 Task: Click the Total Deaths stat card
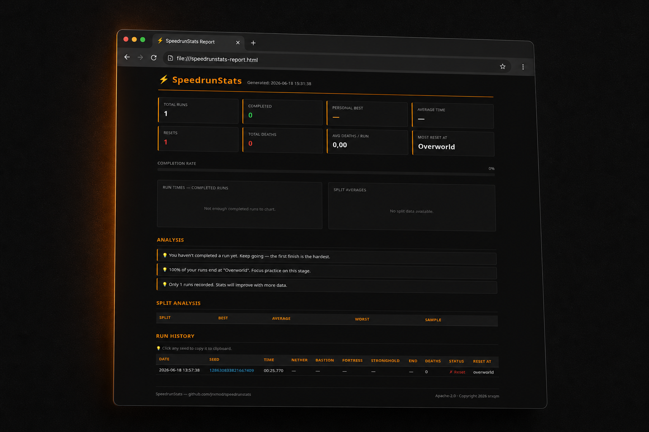point(283,140)
